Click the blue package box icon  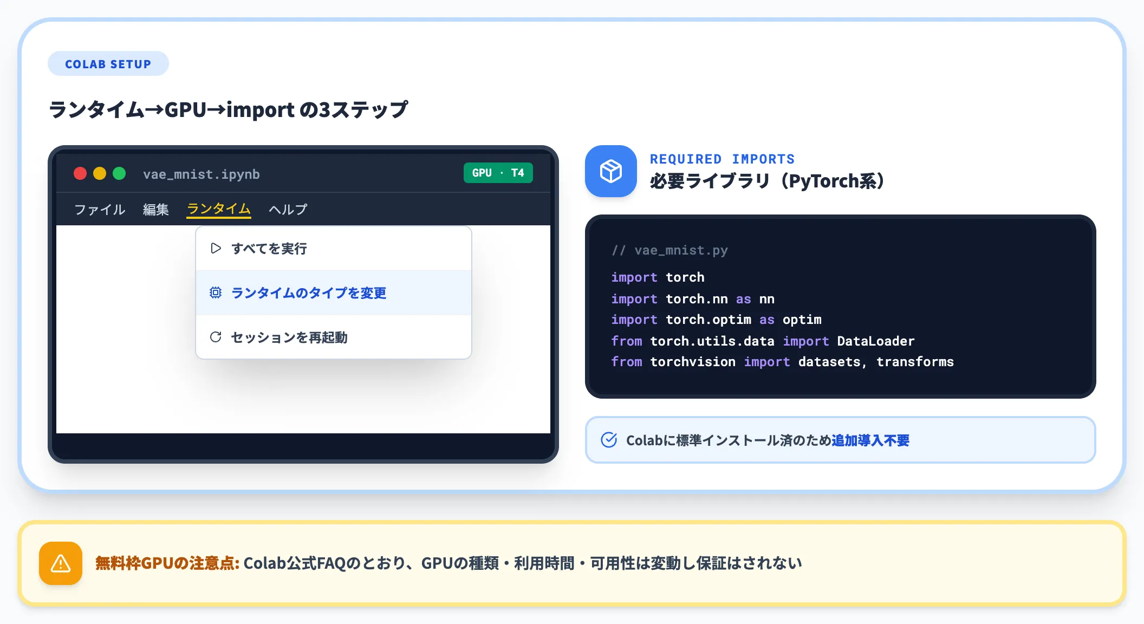pos(611,171)
